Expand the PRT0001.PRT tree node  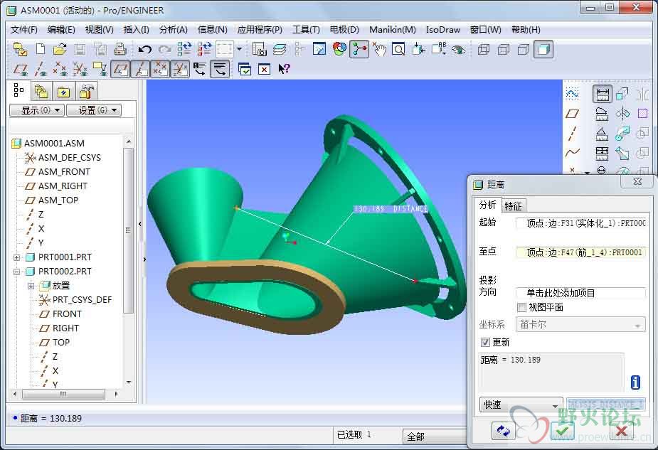[16, 257]
